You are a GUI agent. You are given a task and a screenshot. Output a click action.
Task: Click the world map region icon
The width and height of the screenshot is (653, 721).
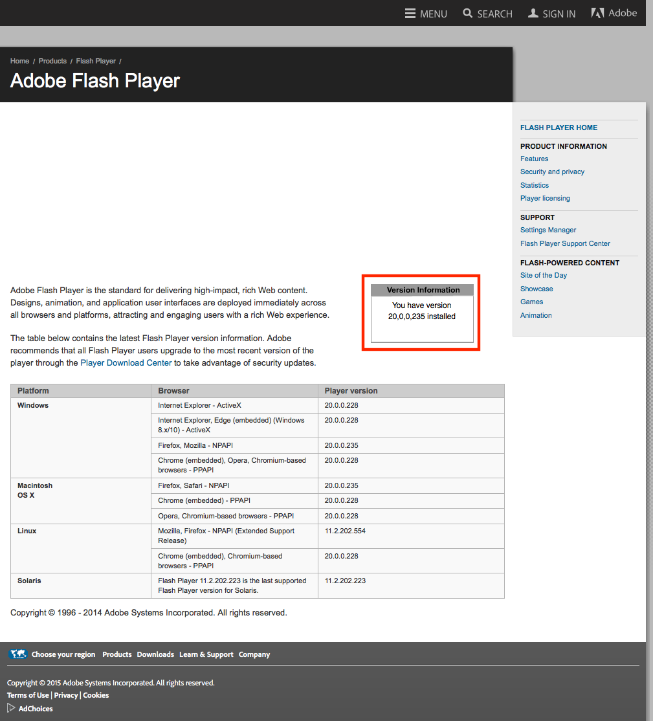tap(18, 654)
